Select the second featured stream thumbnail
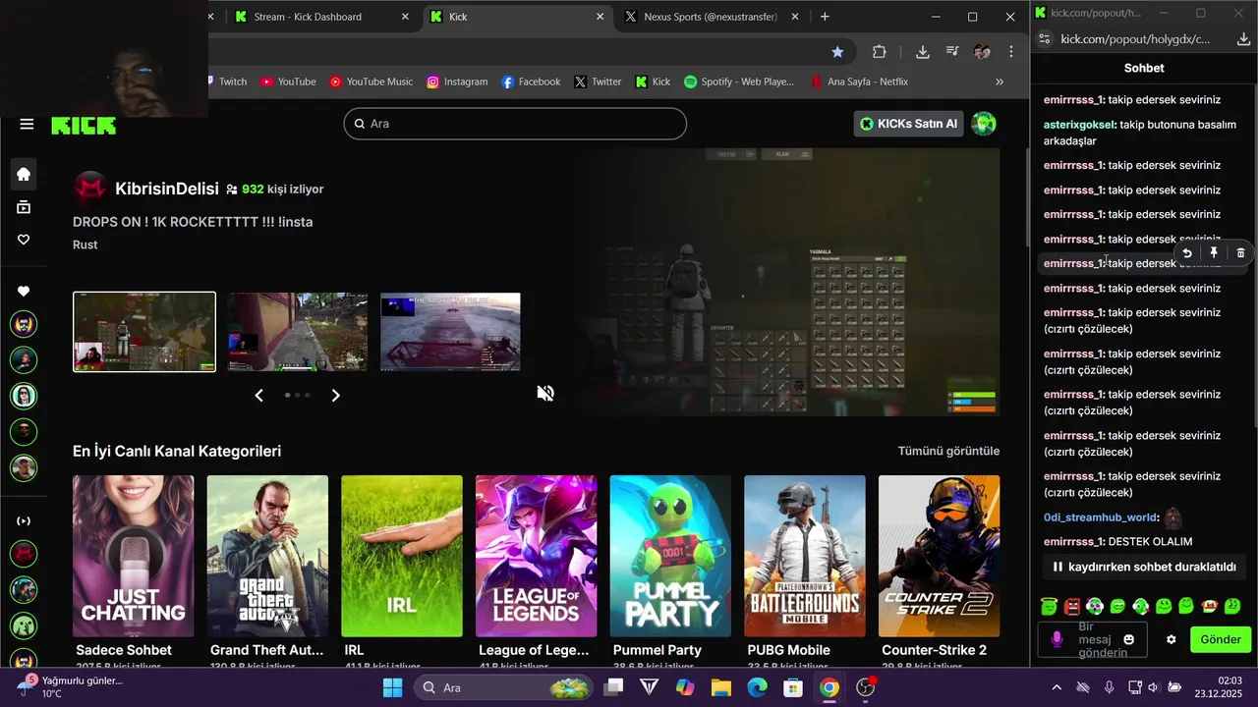1258x707 pixels. pyautogui.click(x=298, y=332)
